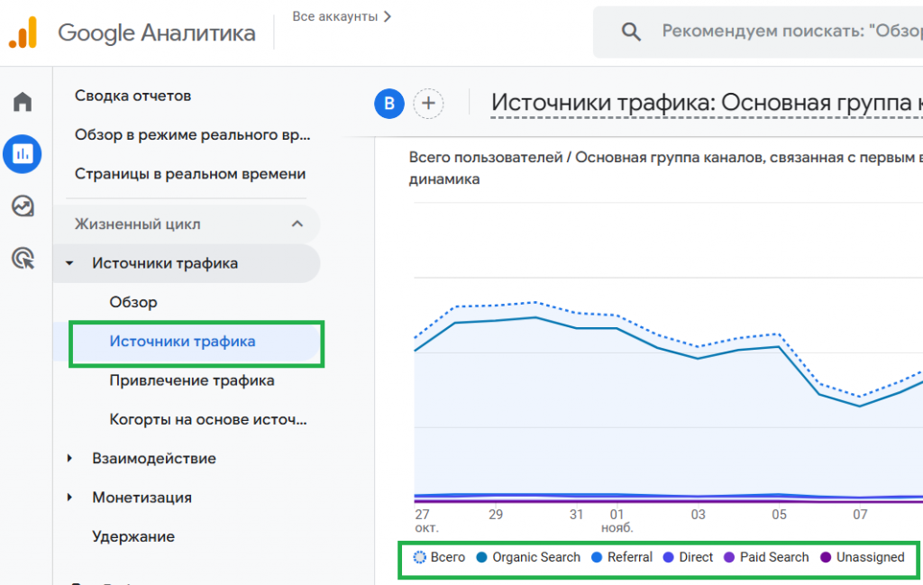
Task: Click the Google Analytics logo
Action: click(x=23, y=33)
